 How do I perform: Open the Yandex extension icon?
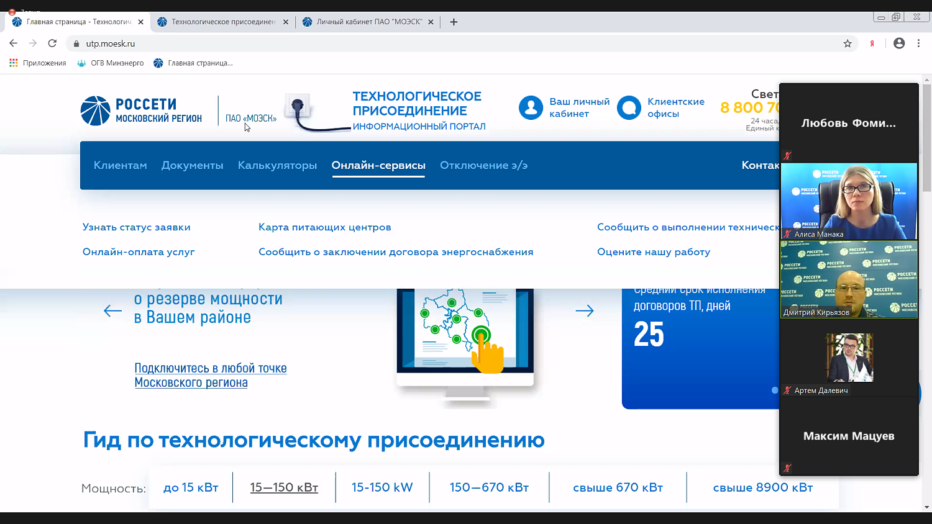(872, 43)
